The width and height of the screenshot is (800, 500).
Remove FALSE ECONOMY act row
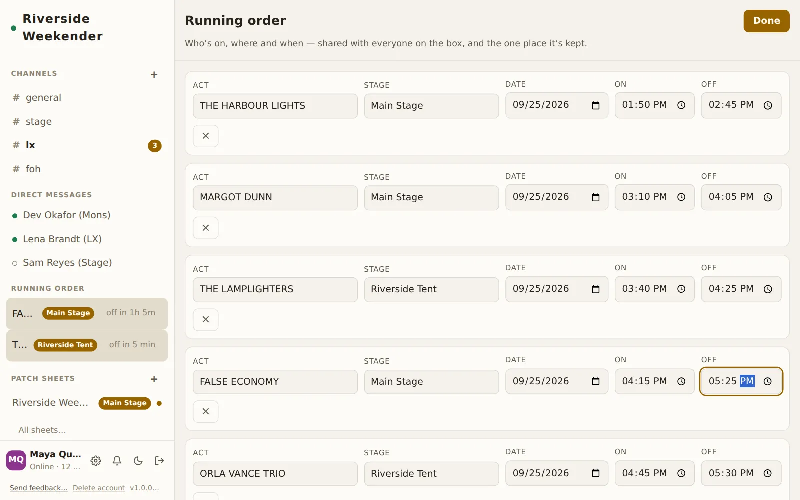tap(206, 411)
